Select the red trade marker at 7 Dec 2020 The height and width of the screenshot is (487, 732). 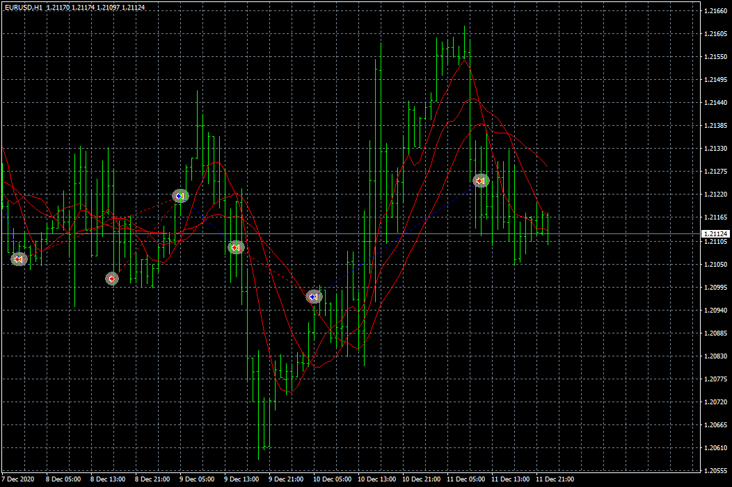pos(19,259)
